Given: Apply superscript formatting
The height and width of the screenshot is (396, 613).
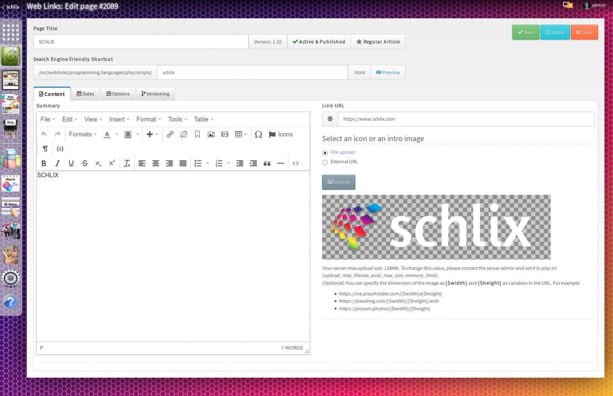Looking at the screenshot, I should pyautogui.click(x=112, y=163).
